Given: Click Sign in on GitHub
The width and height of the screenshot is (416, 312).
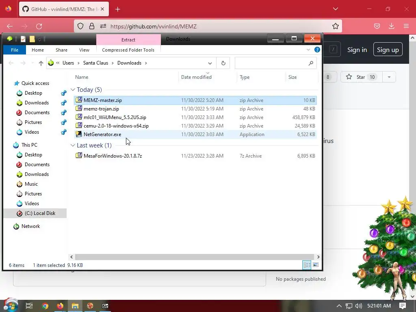Looking at the screenshot, I should coord(357,50).
